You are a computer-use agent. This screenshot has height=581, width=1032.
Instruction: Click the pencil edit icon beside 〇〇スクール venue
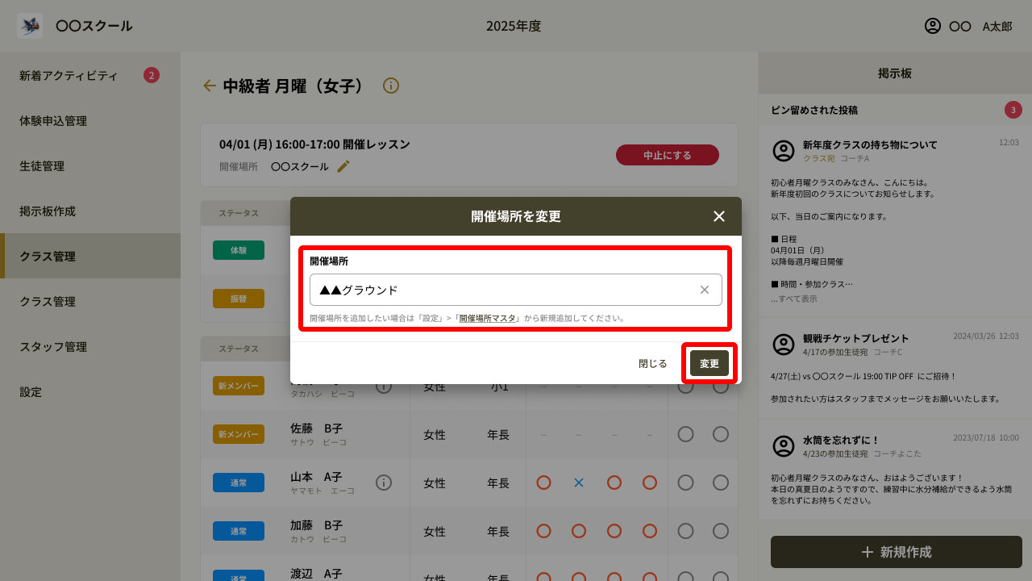pyautogui.click(x=343, y=166)
